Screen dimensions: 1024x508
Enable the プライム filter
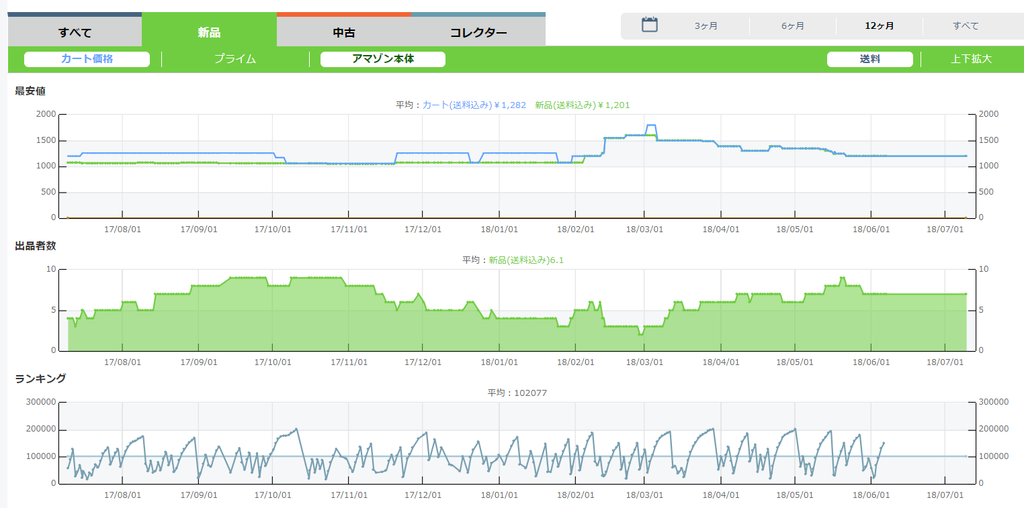(235, 59)
